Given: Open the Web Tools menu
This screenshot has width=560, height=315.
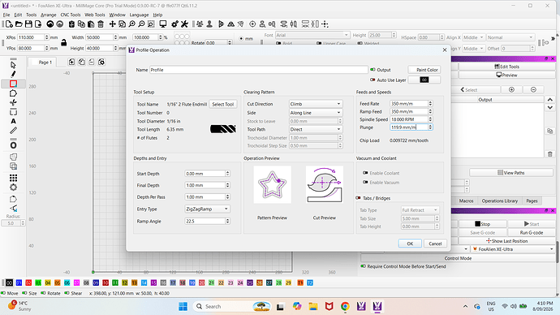Looking at the screenshot, I should coord(95,15).
